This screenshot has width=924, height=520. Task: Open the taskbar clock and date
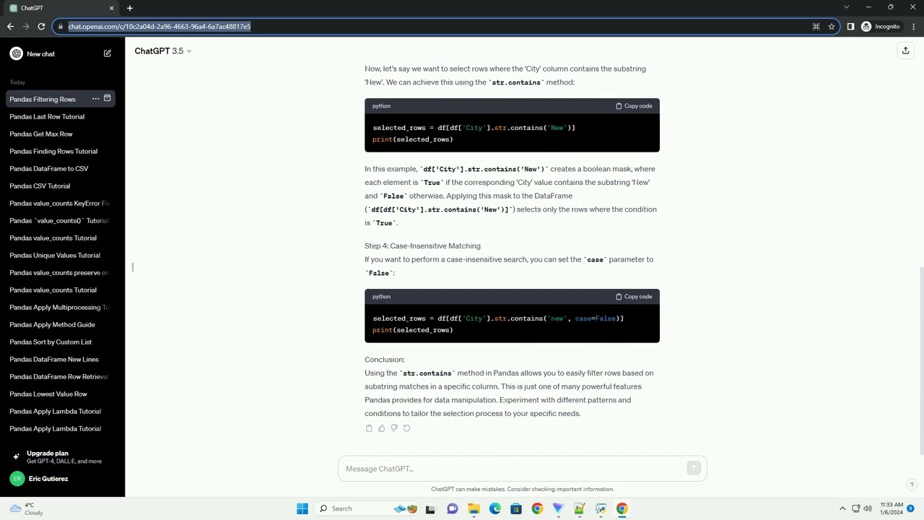click(892, 508)
